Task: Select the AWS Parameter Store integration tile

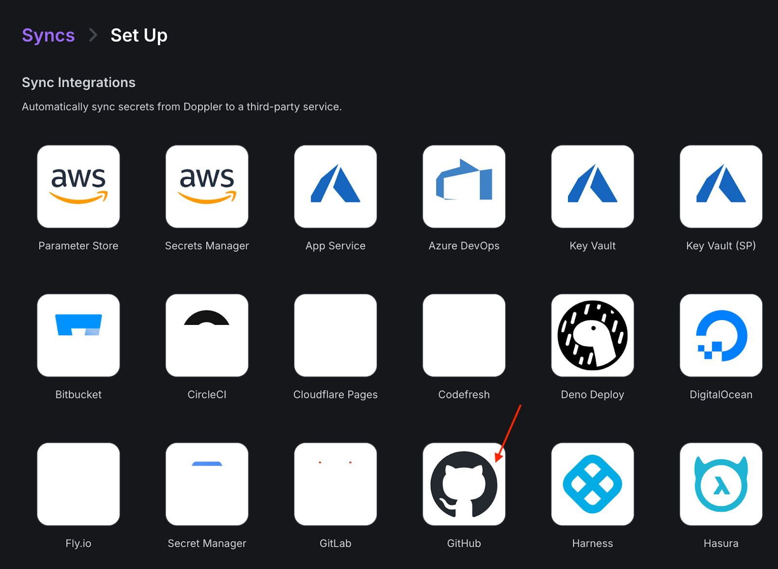Action: point(78,187)
